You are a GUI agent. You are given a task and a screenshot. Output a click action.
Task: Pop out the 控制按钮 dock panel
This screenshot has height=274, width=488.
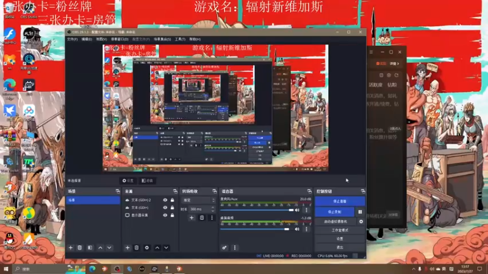click(363, 191)
